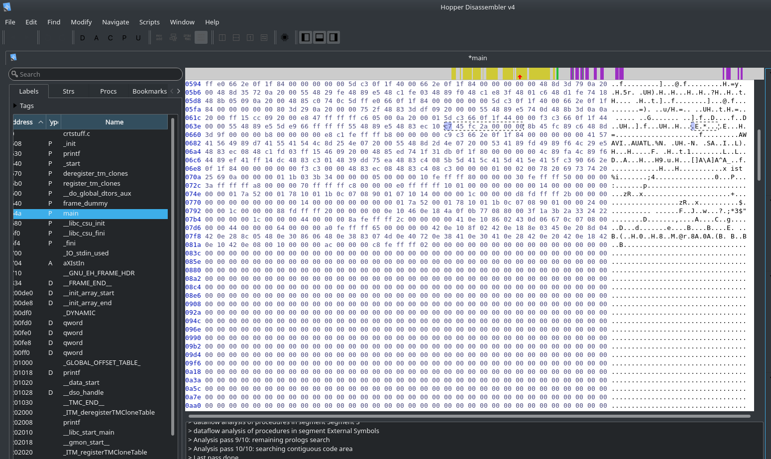The width and height of the screenshot is (771, 459).
Task: Click the labels list vertical scrollbar
Action: [173, 276]
